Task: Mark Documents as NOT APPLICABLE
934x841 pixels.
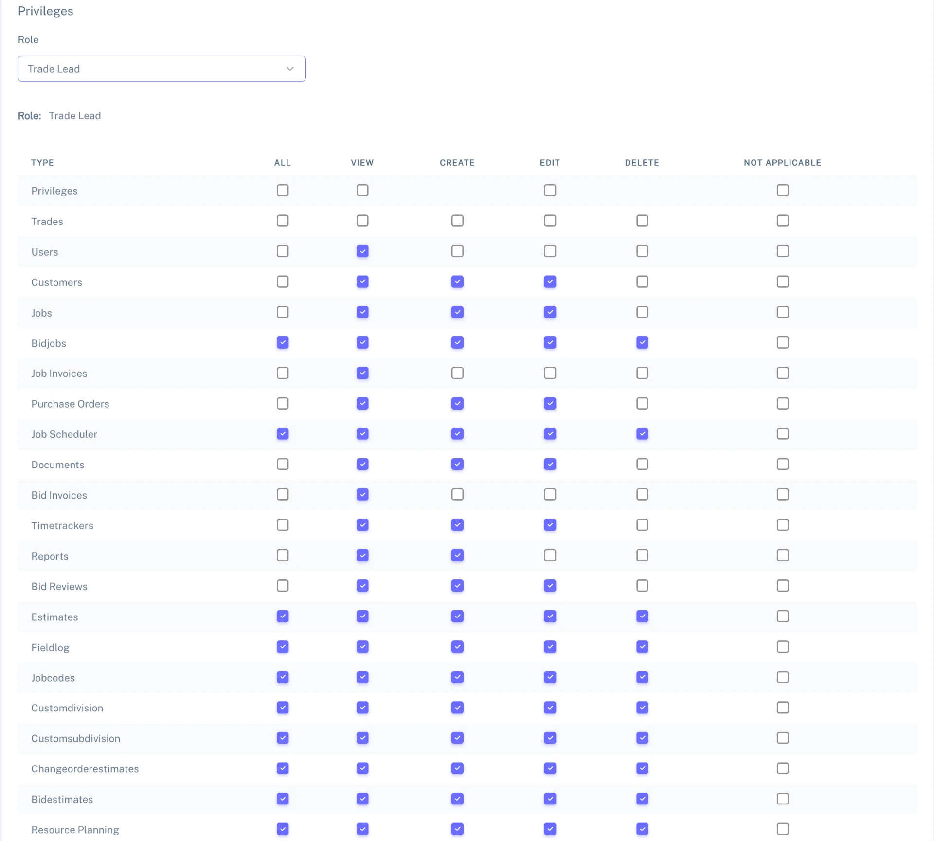Action: [x=783, y=464]
